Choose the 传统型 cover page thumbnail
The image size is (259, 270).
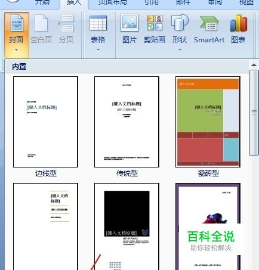coord(127,122)
